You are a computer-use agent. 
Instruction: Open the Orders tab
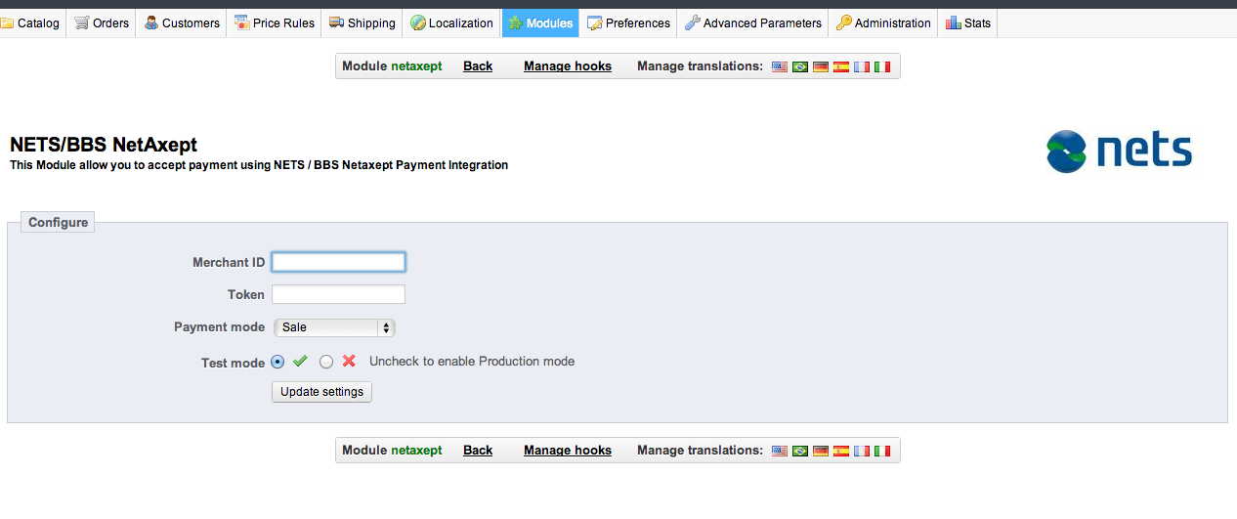[x=102, y=22]
